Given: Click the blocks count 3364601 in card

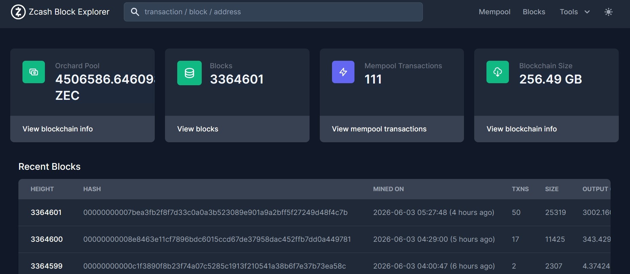Looking at the screenshot, I should pos(237,79).
